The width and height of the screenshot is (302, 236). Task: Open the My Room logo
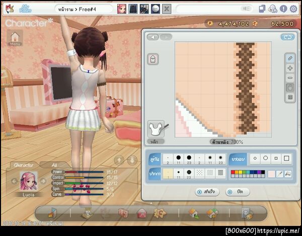(x=25, y=9)
